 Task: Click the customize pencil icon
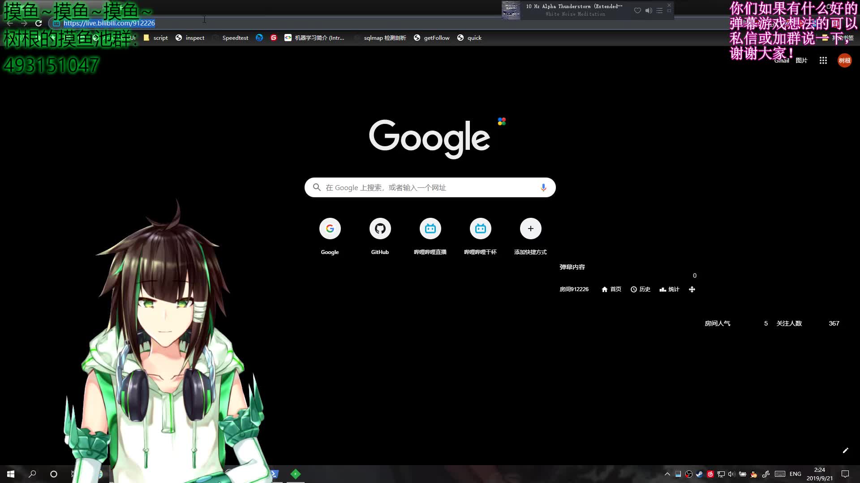846,450
